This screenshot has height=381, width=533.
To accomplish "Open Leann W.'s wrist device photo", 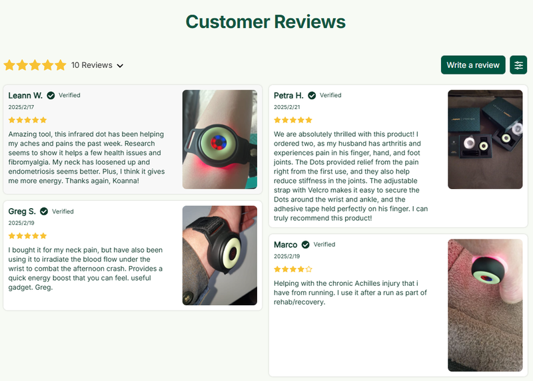I will (x=220, y=140).
